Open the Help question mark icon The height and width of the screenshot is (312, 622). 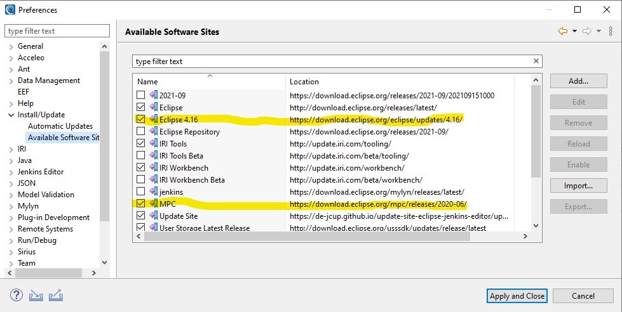tap(17, 295)
